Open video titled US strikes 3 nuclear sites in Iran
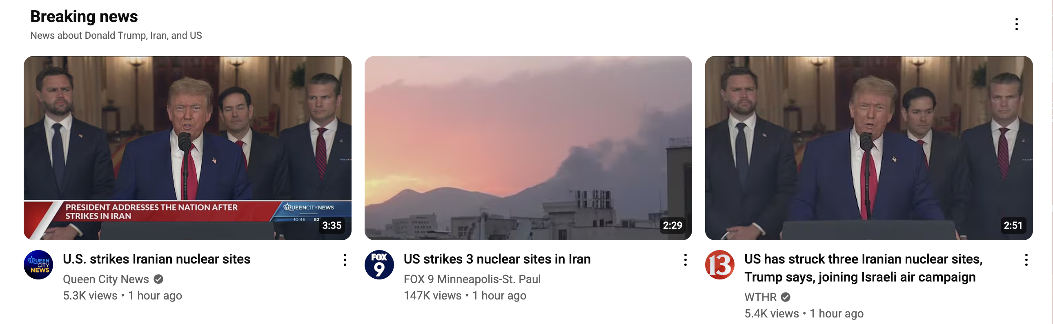 (497, 259)
